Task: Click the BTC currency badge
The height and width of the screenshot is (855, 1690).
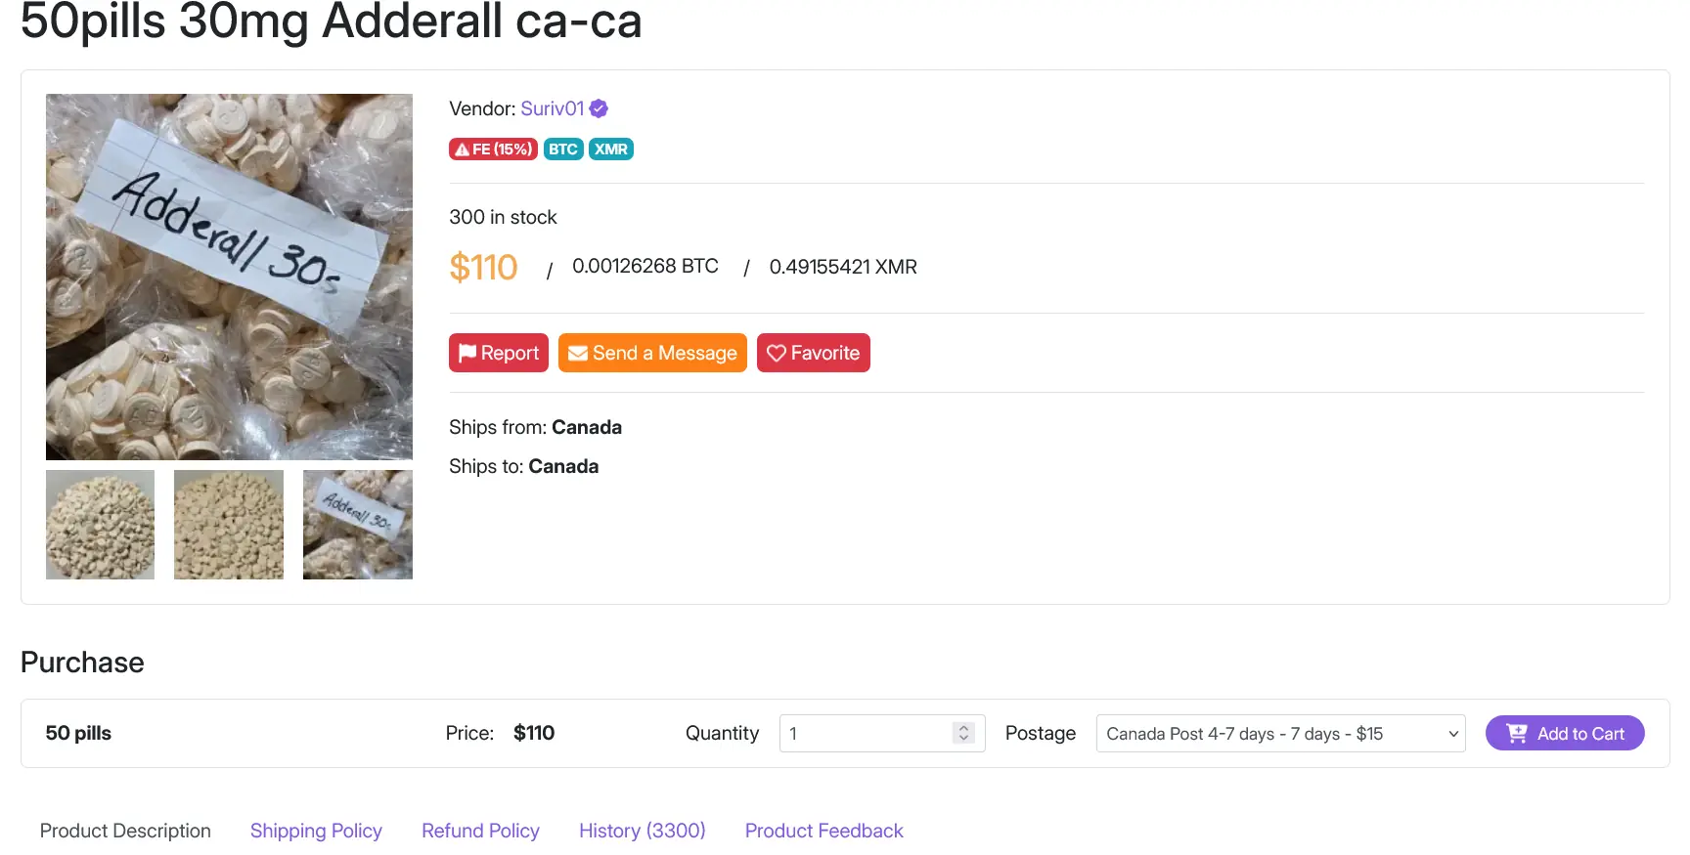Action: click(x=562, y=150)
